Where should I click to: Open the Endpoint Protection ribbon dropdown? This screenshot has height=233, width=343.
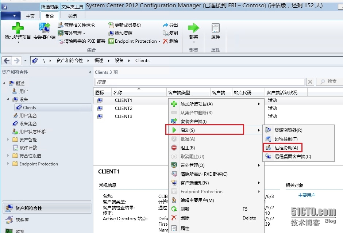click(134, 41)
